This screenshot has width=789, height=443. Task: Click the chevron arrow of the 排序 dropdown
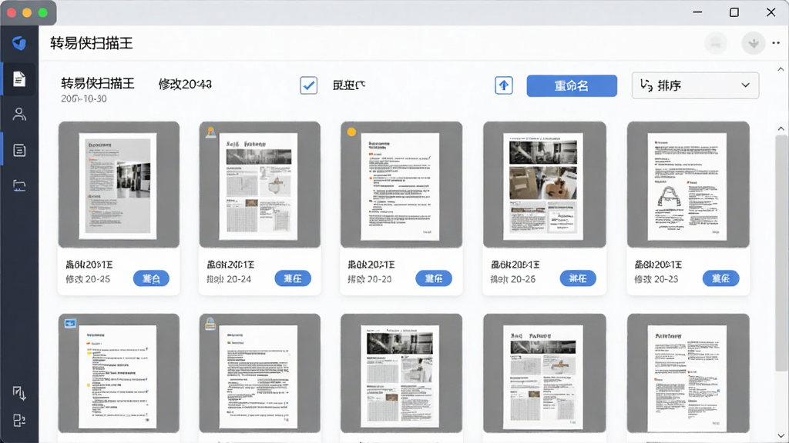point(745,85)
